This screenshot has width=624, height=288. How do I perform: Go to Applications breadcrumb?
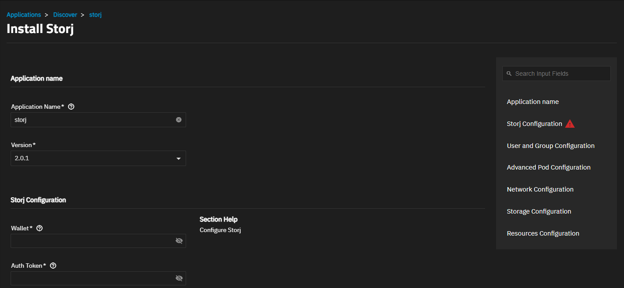[24, 15]
